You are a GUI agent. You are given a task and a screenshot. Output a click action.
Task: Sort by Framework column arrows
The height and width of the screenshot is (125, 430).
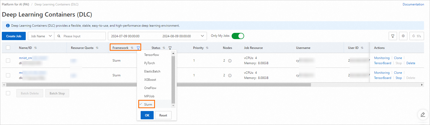(132, 48)
